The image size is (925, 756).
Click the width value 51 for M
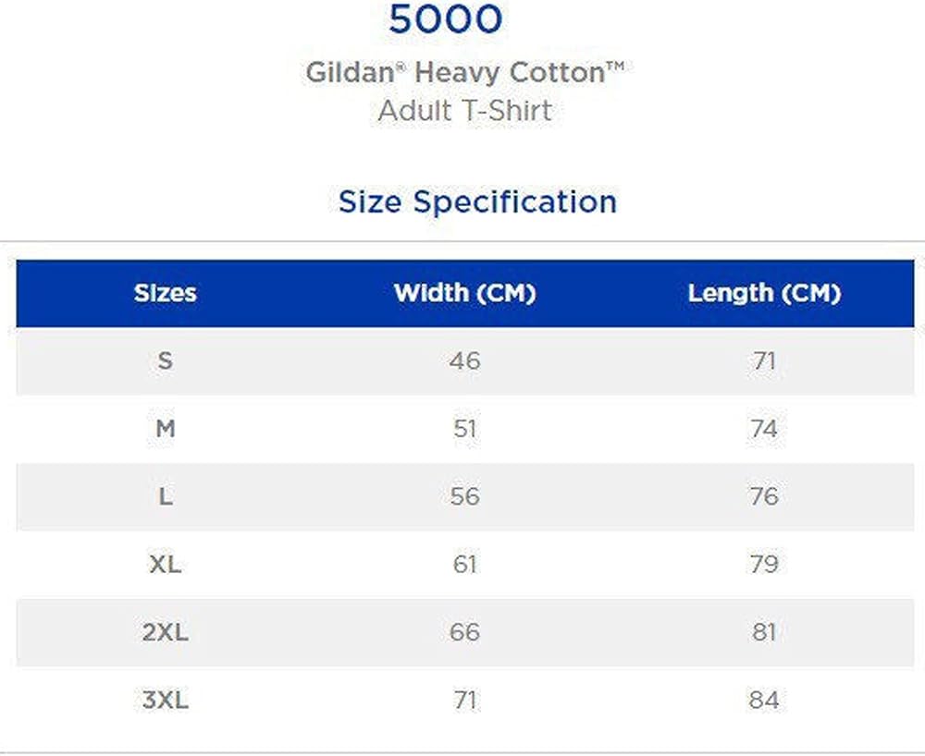[465, 429]
